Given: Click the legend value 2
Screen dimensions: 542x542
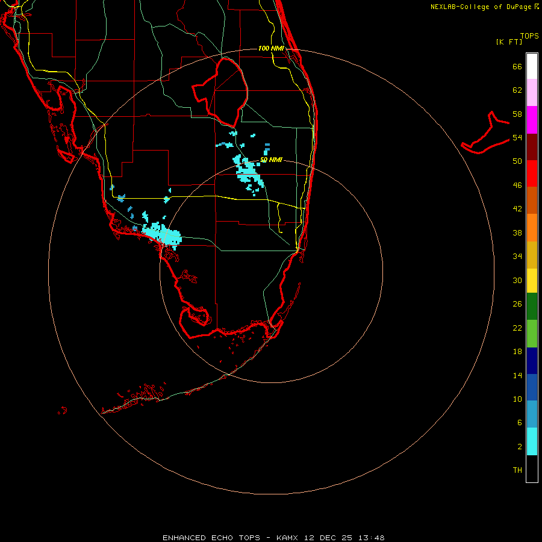Looking at the screenshot, I should tap(519, 447).
